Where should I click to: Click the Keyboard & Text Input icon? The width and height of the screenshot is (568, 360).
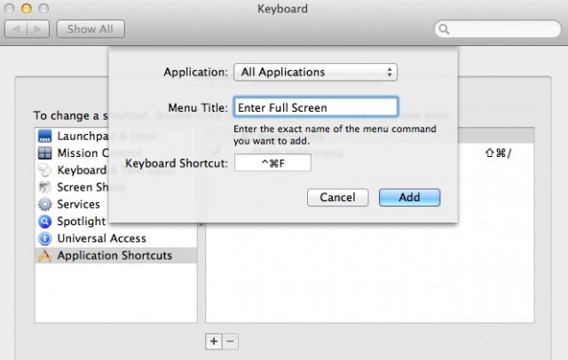click(x=44, y=170)
